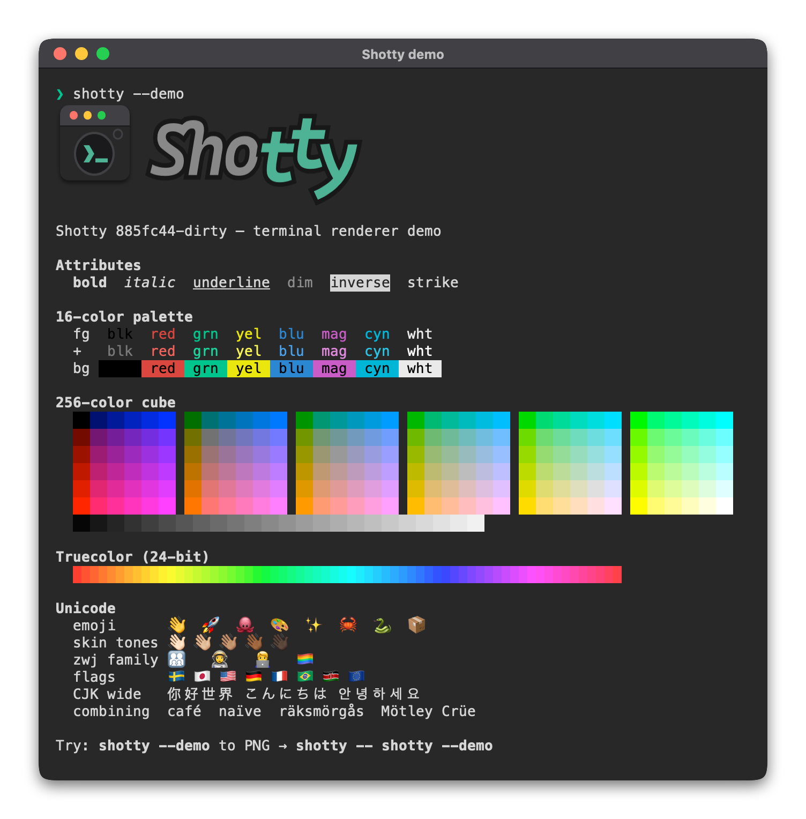Click 'mag' in the fg row
Viewport: 806px width, 819px height.
334,334
